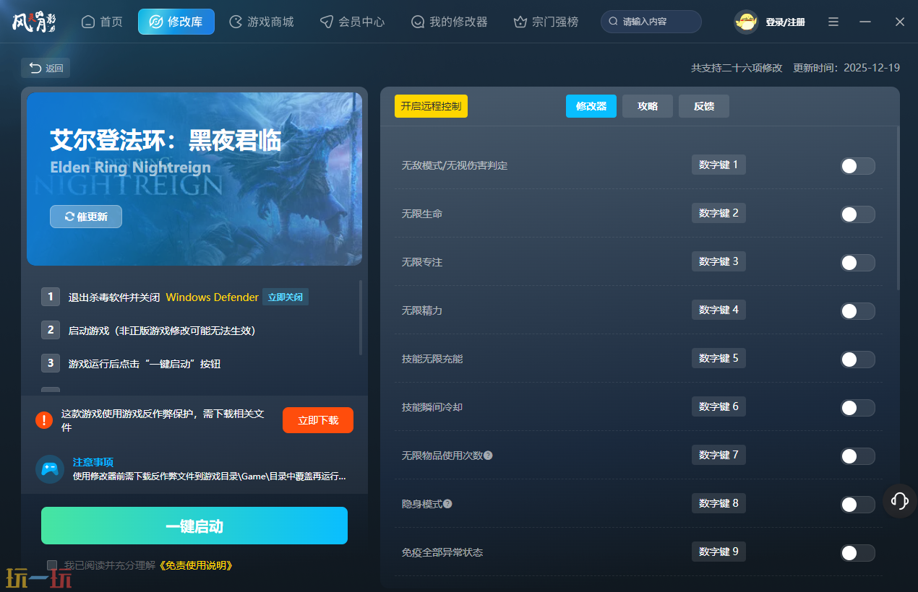Click the search input box
This screenshot has width=918, height=592.
click(651, 22)
